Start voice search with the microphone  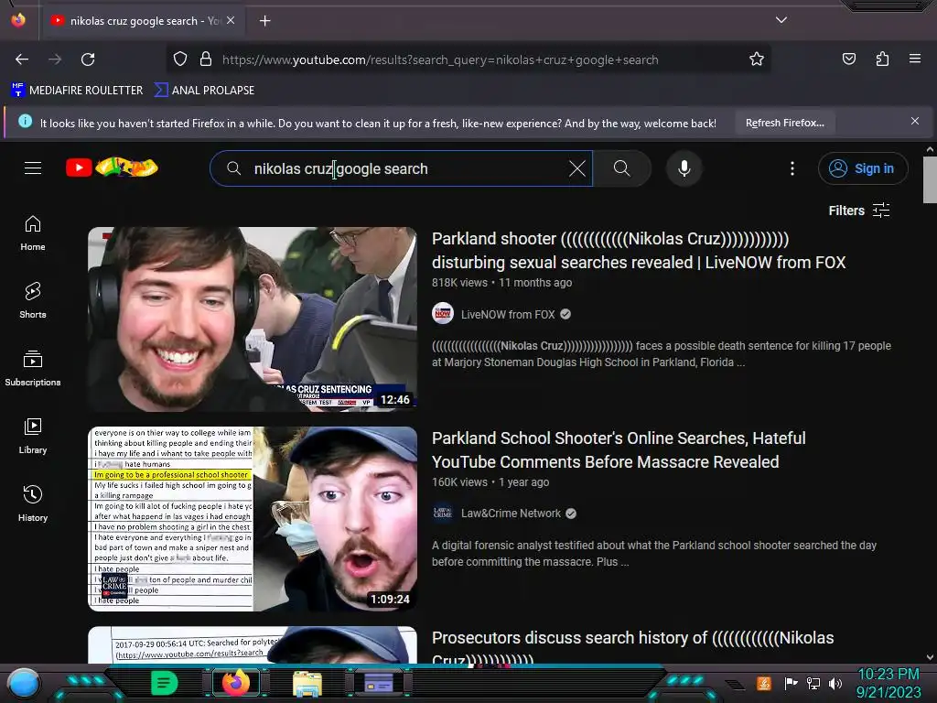coord(684,168)
